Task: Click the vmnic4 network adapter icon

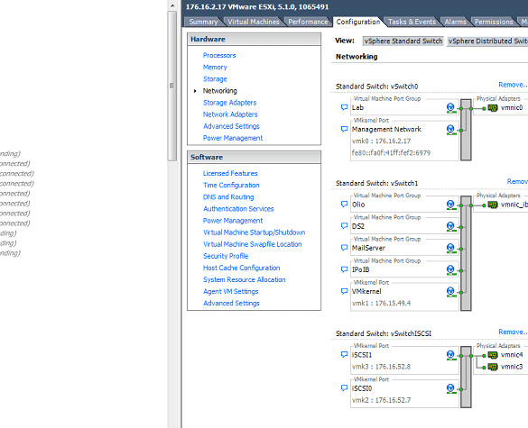Action: pos(493,355)
